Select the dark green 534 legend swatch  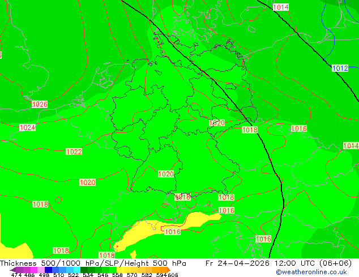[x=84, y=270]
